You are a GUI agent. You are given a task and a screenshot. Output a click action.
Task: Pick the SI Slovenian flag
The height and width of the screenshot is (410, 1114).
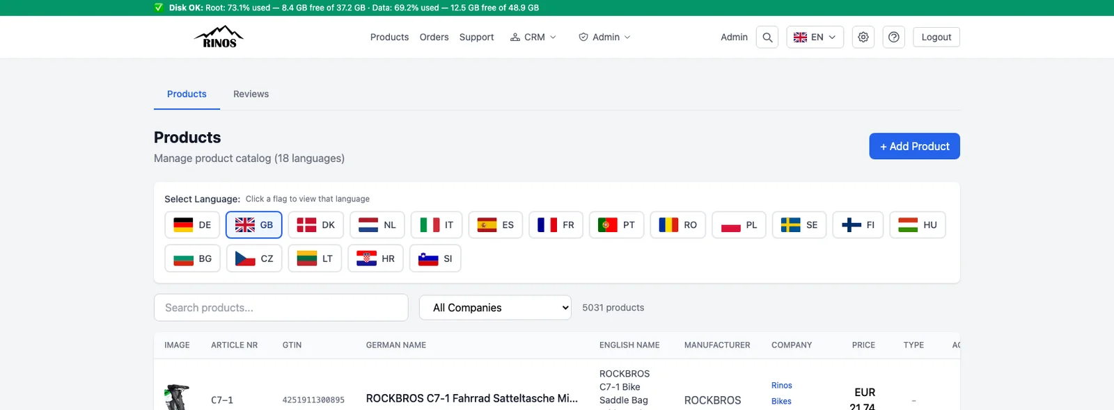tap(435, 259)
